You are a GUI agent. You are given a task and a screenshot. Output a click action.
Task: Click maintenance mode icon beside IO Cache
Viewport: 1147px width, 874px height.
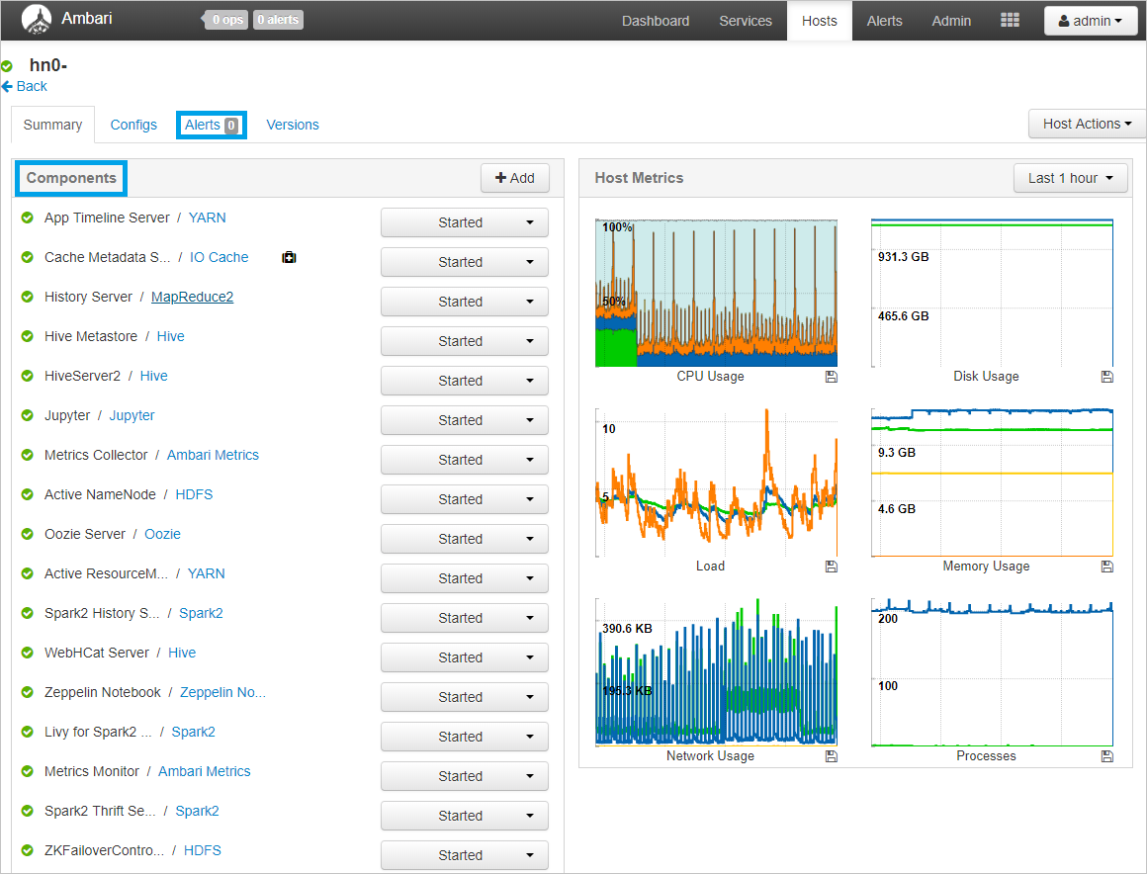(289, 258)
